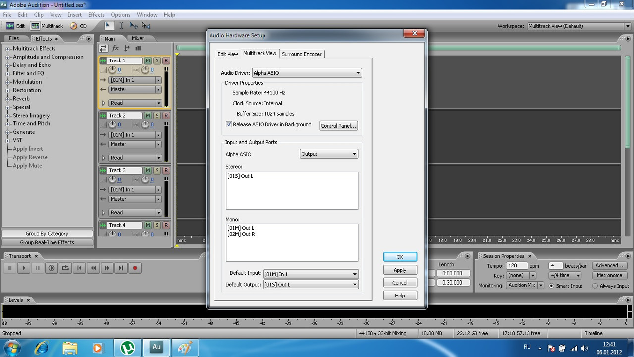
Task: Select the Time Selection tool
Action: click(x=121, y=26)
